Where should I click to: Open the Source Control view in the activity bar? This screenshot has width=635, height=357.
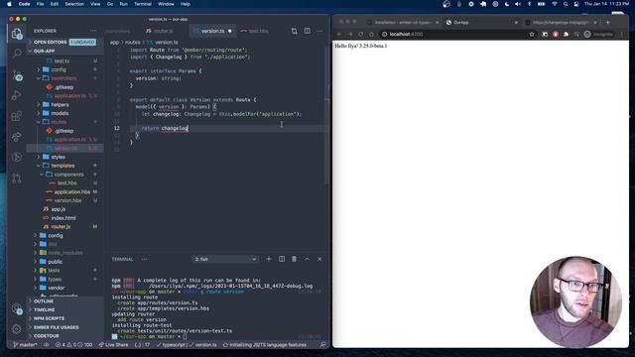(17, 74)
